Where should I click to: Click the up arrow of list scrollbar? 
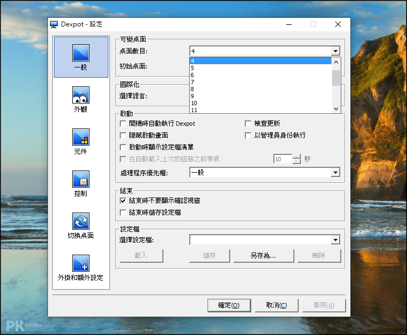click(336, 62)
